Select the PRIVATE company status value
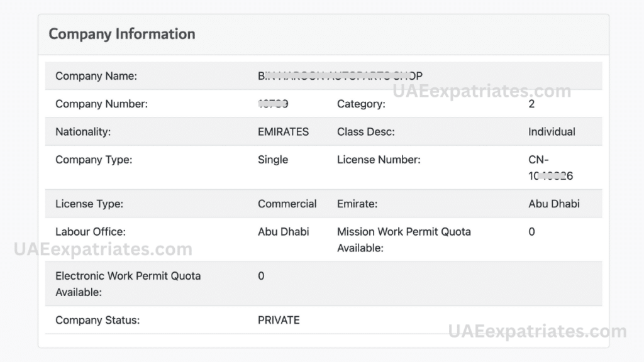644x362 pixels. pos(279,320)
